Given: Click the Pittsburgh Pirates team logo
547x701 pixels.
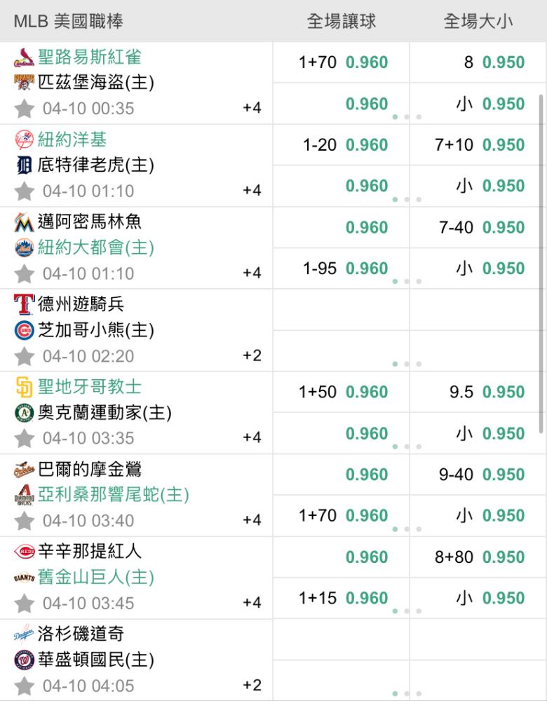Looking at the screenshot, I should [24, 83].
